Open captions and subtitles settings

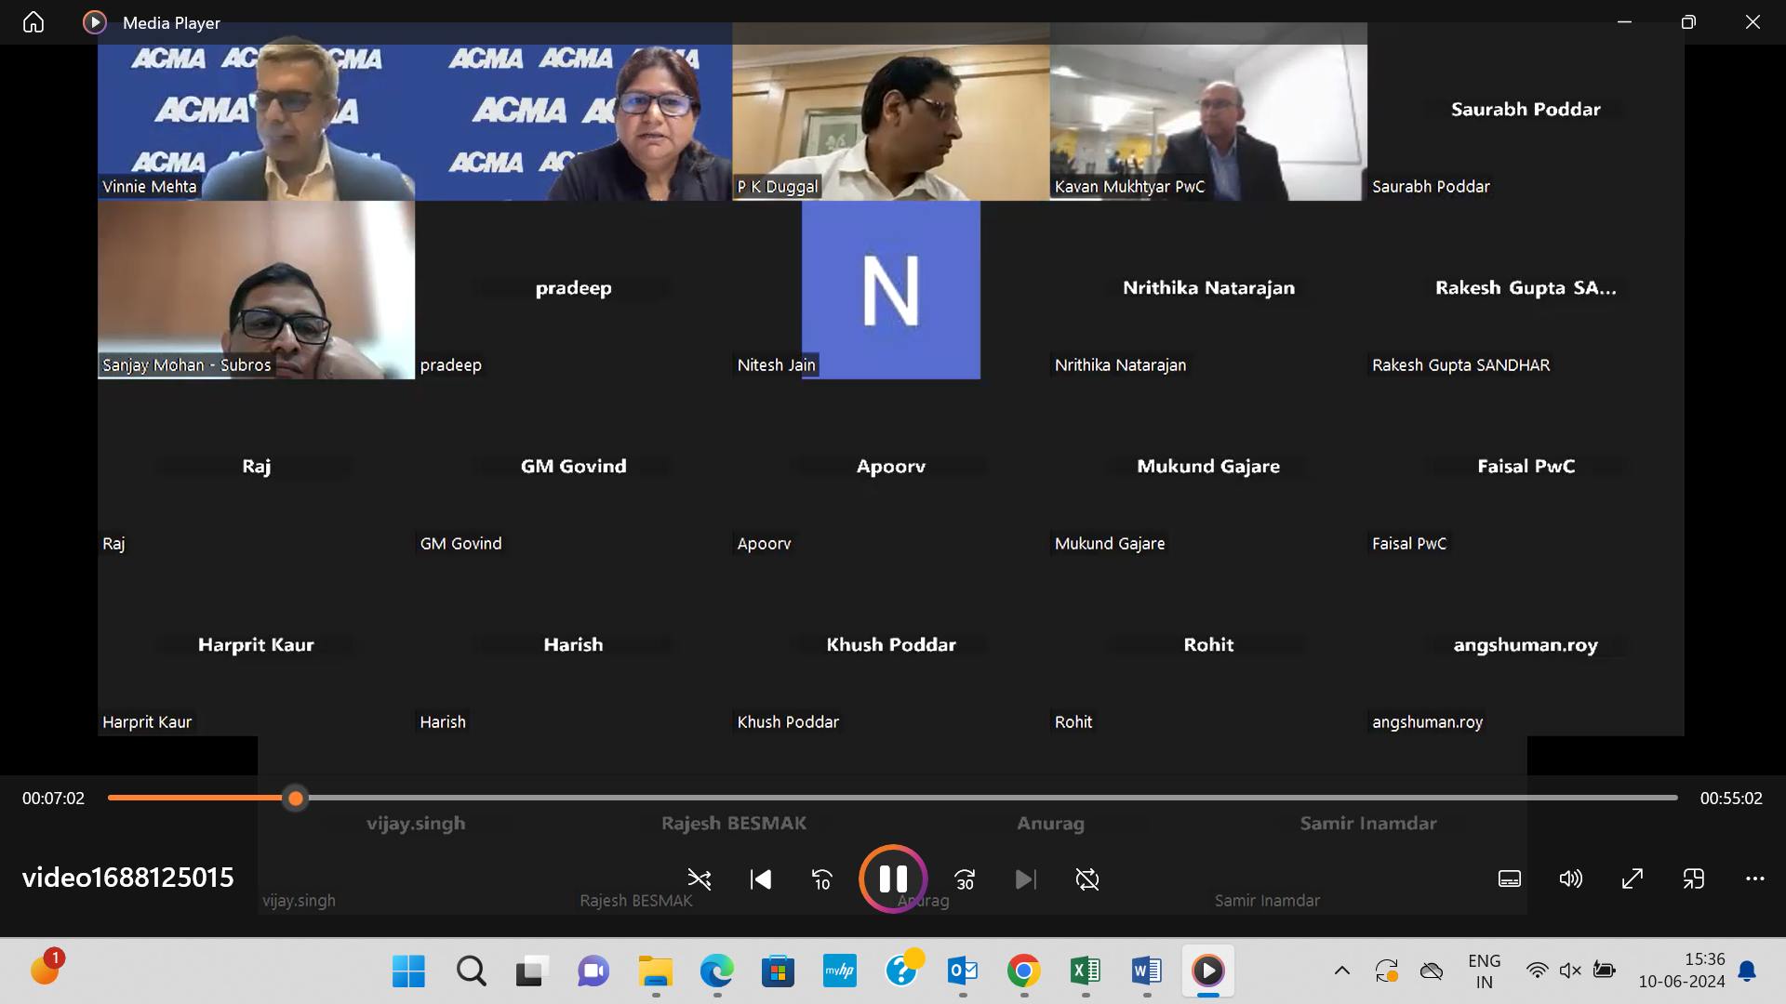click(1509, 878)
